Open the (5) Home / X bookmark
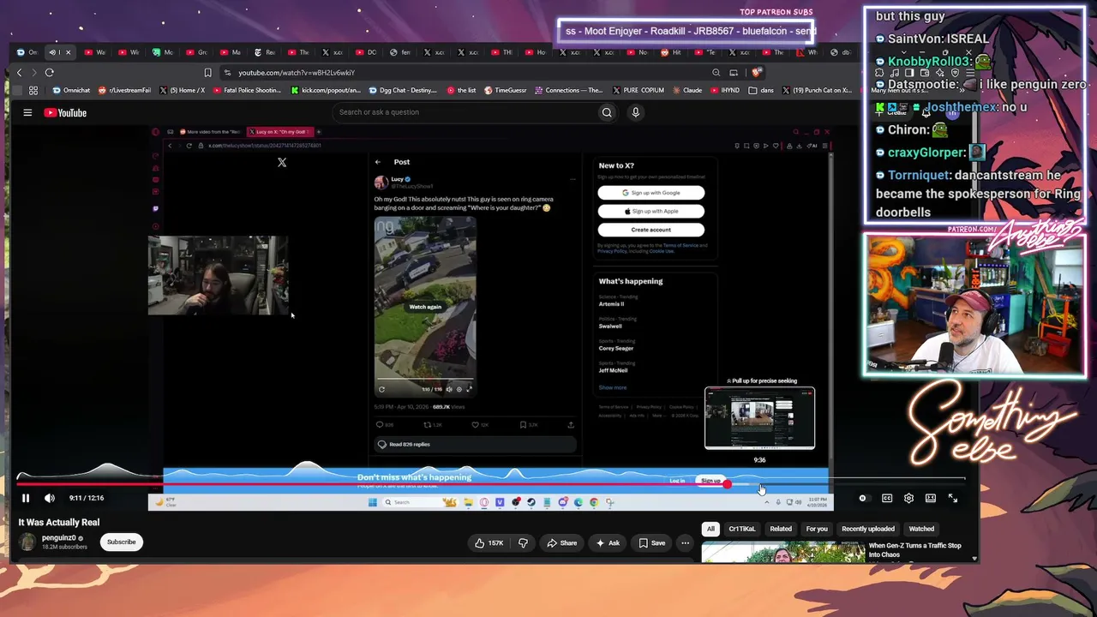This screenshot has height=617, width=1097. click(x=182, y=90)
